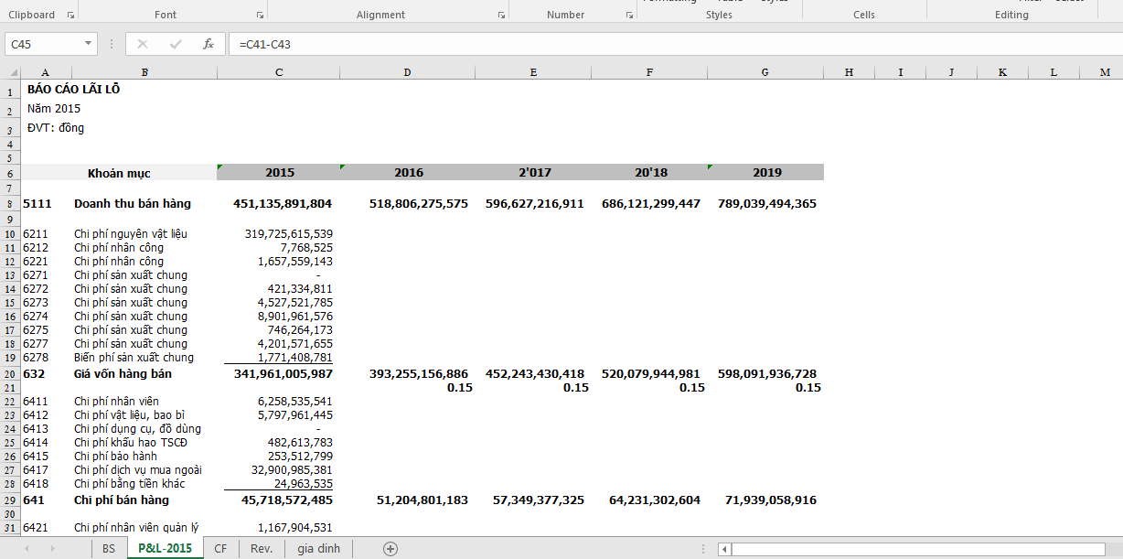Select the value 1,657,559,143
The image size is (1123, 559).
[x=295, y=262]
